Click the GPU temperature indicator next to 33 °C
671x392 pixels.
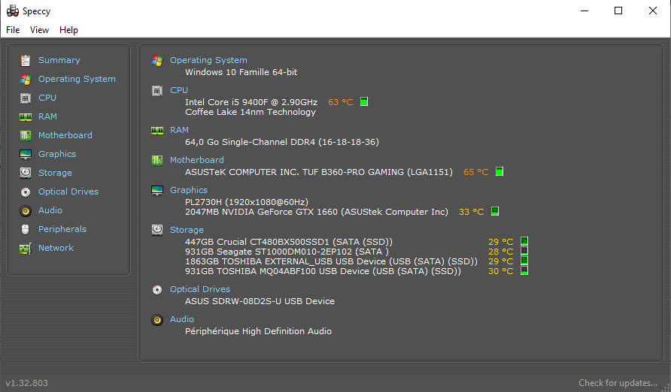pyautogui.click(x=495, y=211)
